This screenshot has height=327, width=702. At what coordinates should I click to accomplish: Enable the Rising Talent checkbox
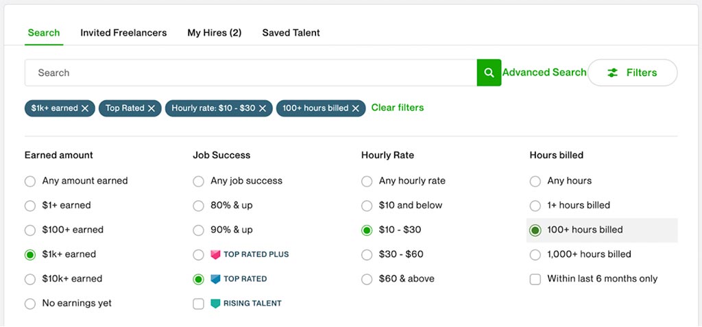click(198, 304)
